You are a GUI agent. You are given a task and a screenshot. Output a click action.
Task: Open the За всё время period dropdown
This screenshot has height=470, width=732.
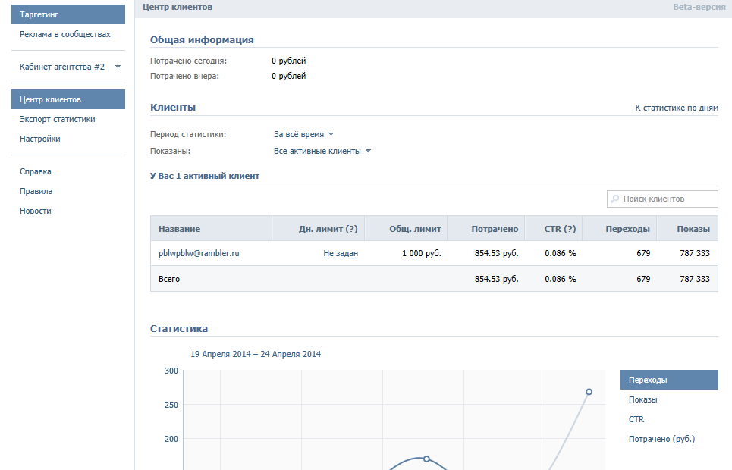(x=304, y=134)
